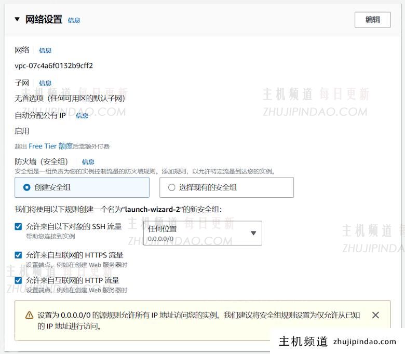Open 信息 link next to 子网
405x354 pixels.
45,83
